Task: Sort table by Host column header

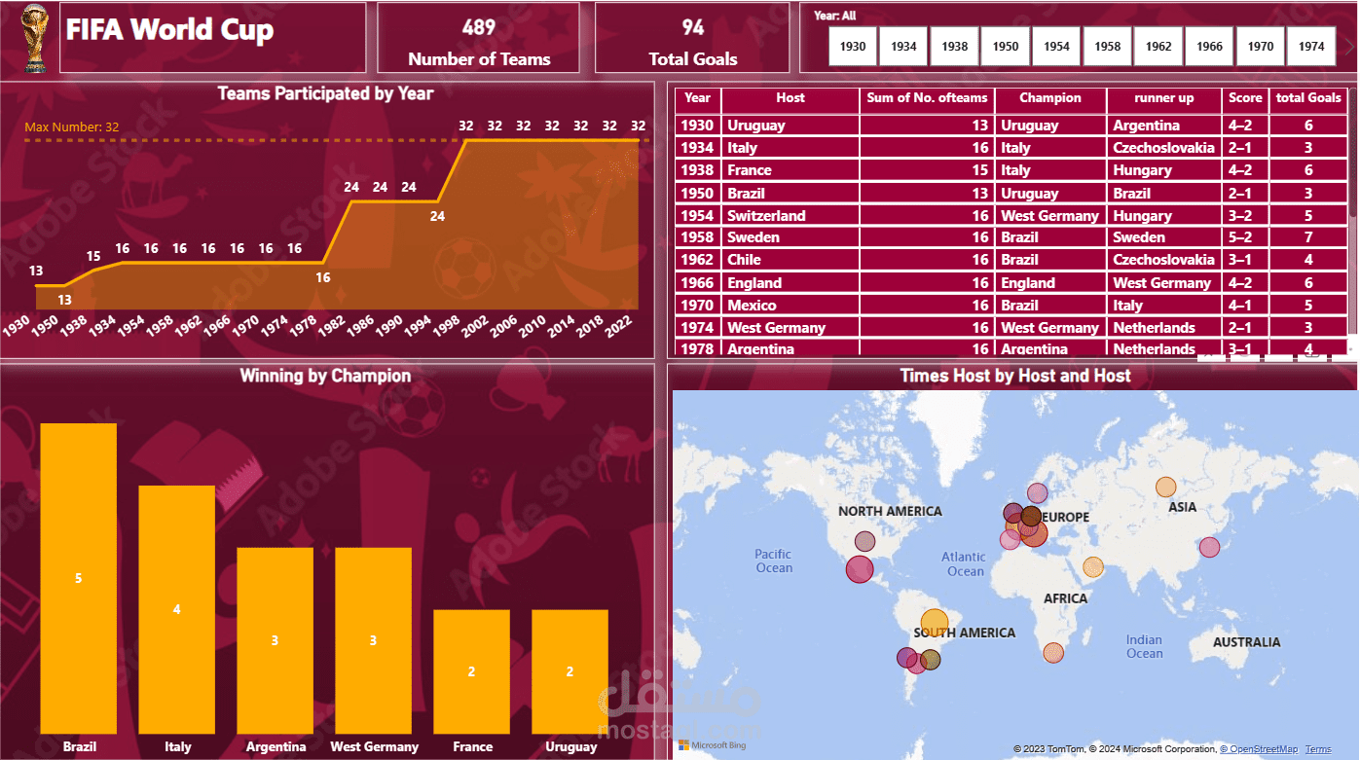Action: click(790, 98)
